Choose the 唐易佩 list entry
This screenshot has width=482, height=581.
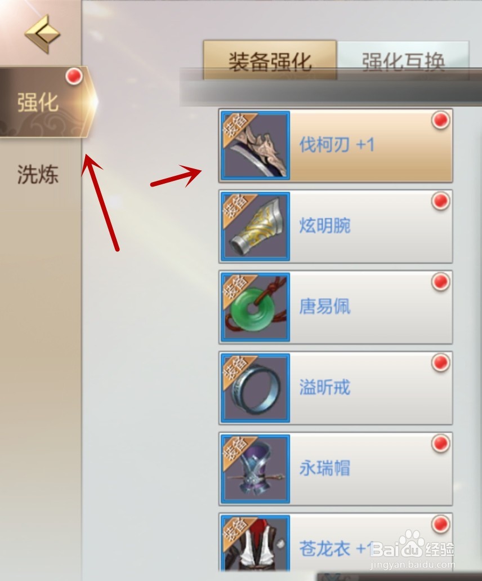(x=336, y=307)
